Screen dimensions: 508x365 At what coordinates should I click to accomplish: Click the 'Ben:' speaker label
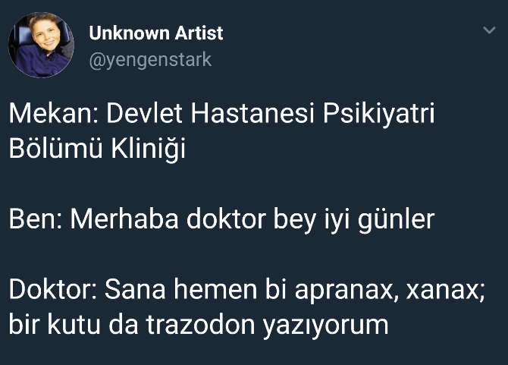coord(36,219)
